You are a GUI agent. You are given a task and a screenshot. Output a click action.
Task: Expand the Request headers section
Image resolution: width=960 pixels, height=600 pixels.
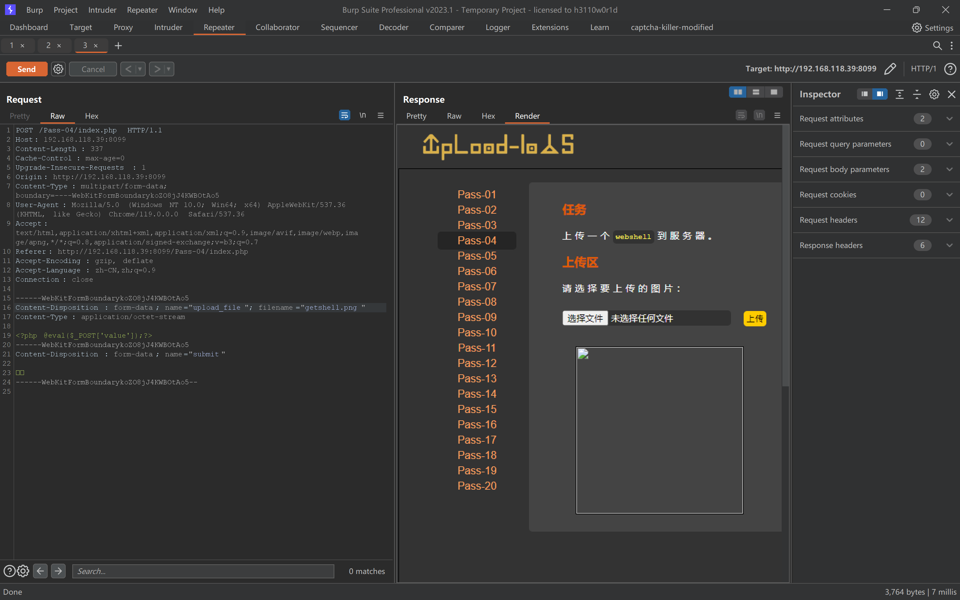tap(949, 220)
